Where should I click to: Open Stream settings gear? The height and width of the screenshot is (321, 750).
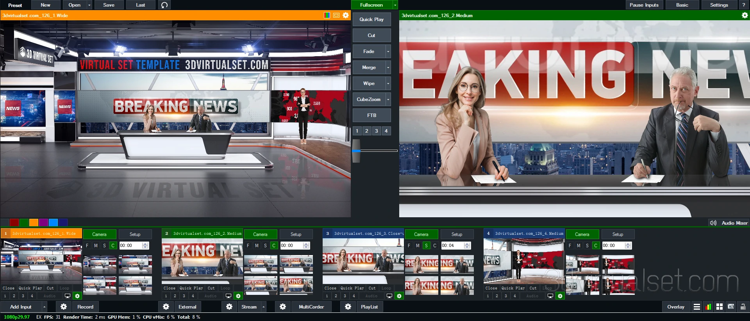click(229, 307)
